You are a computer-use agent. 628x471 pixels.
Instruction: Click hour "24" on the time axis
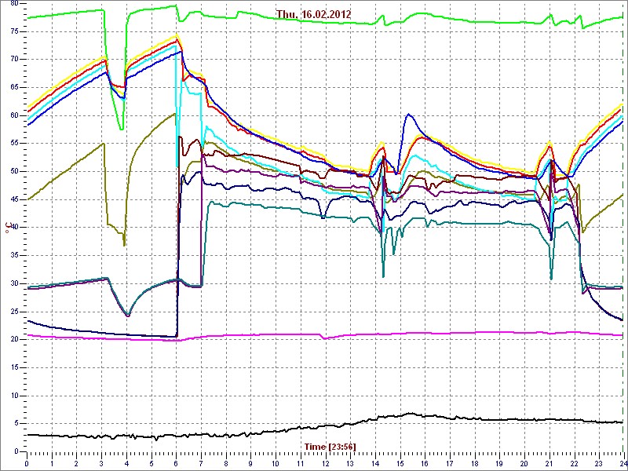tap(623, 463)
